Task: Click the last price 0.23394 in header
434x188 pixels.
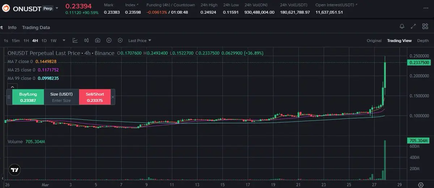Action: [x=78, y=6]
